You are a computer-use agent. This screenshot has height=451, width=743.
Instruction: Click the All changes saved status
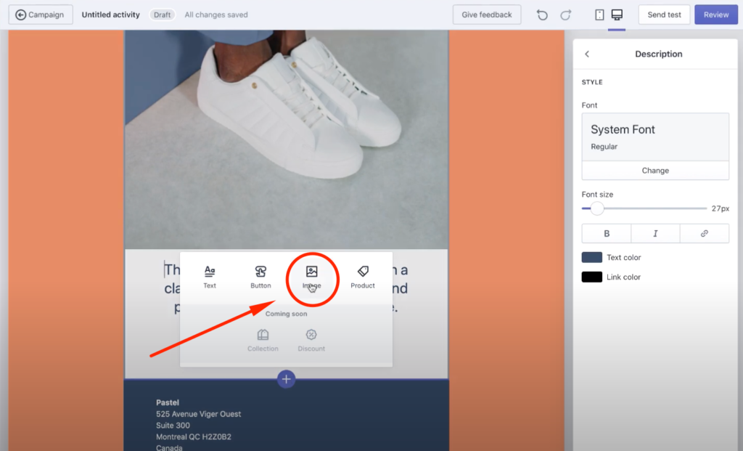216,15
